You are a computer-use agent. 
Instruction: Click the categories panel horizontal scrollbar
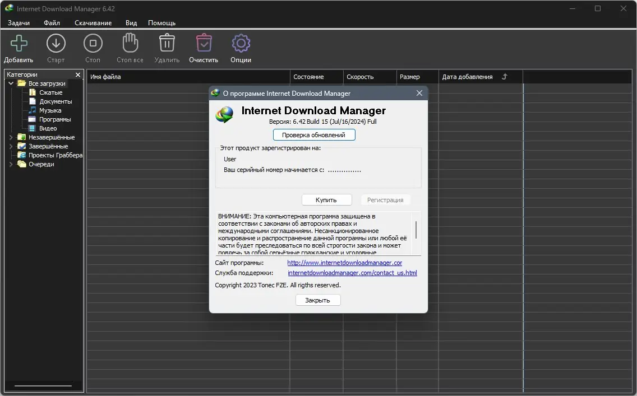44,385
